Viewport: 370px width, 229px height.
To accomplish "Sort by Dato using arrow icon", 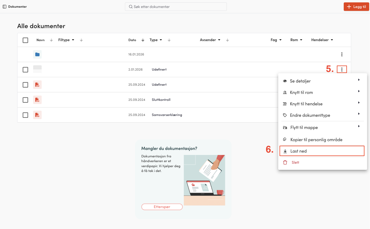I will pyautogui.click(x=143, y=40).
